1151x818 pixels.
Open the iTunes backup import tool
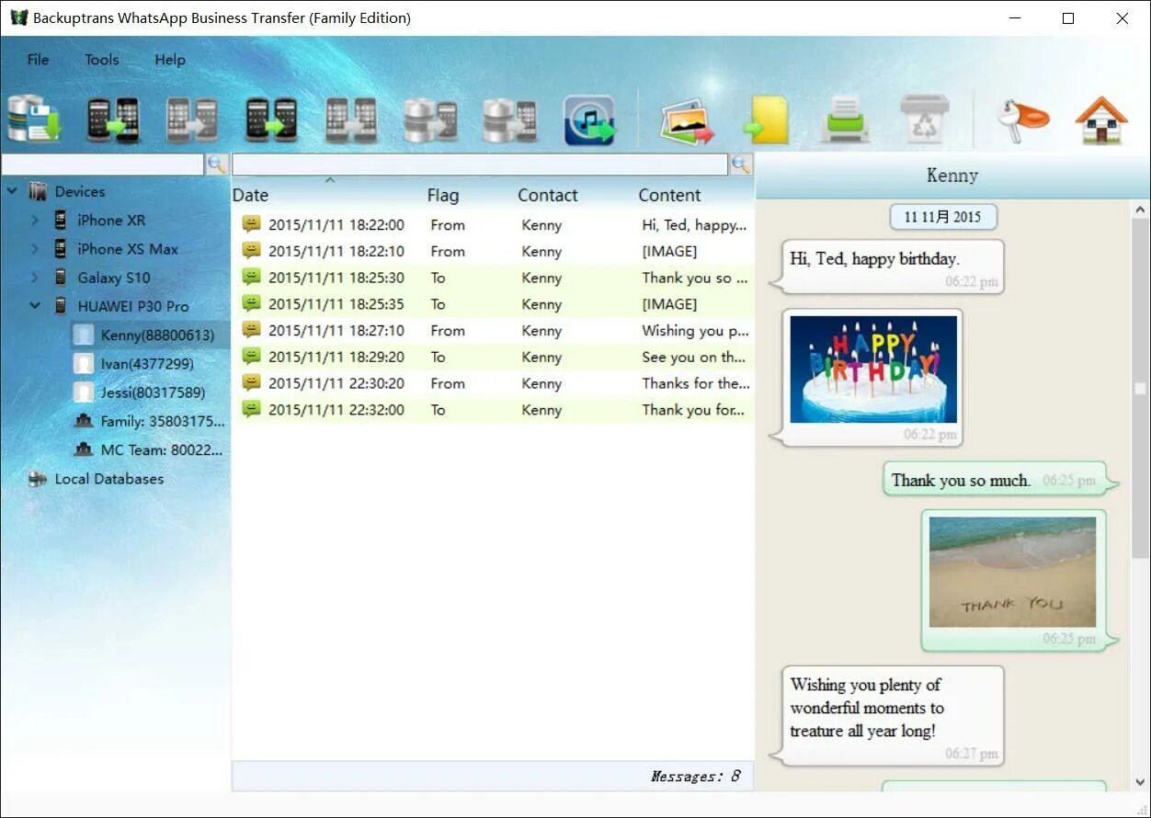click(x=587, y=118)
